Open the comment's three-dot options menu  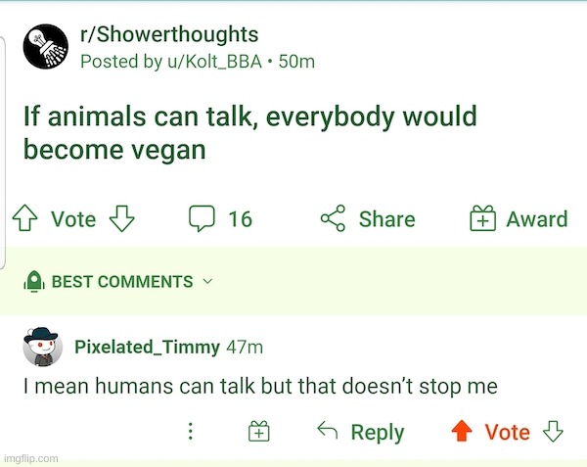click(191, 432)
